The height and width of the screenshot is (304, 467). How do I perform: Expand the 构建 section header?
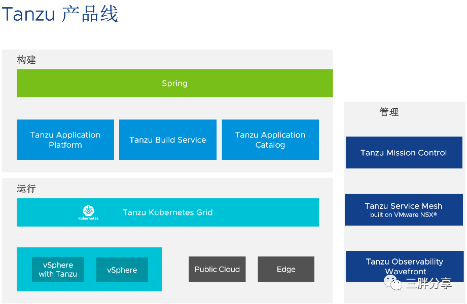tap(26, 60)
